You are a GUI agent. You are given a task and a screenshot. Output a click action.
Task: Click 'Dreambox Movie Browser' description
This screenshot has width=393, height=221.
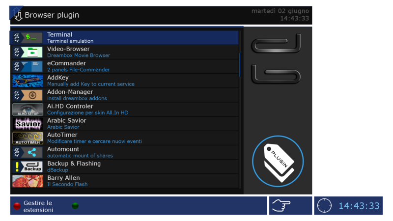coord(79,55)
